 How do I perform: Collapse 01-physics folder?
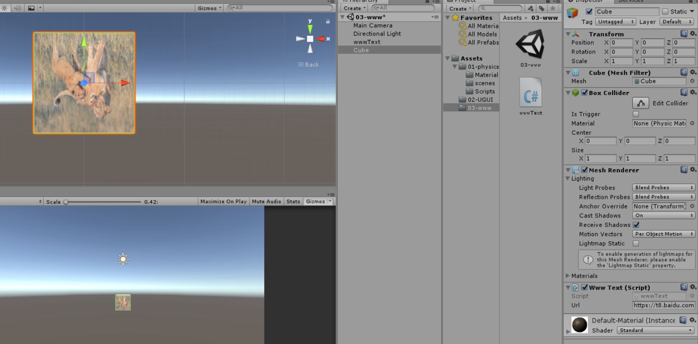(455, 67)
